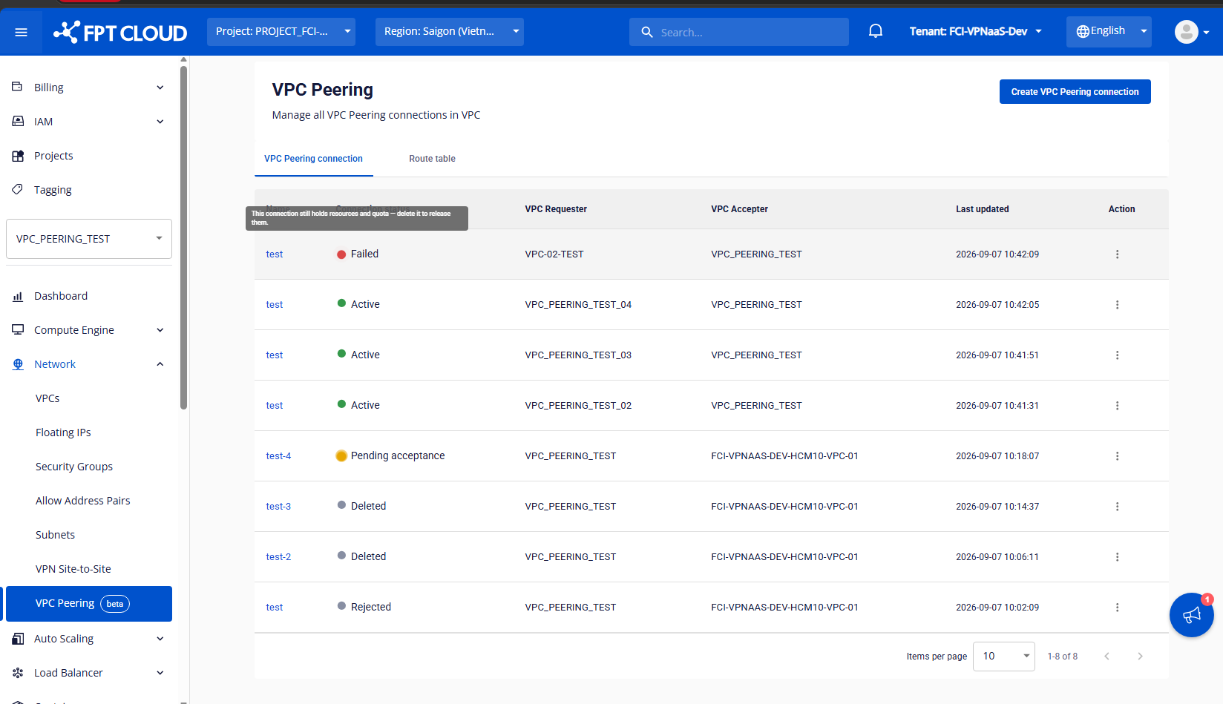Screen dimensions: 1223x704
Task: Open the English language dropdown
Action: point(1109,32)
